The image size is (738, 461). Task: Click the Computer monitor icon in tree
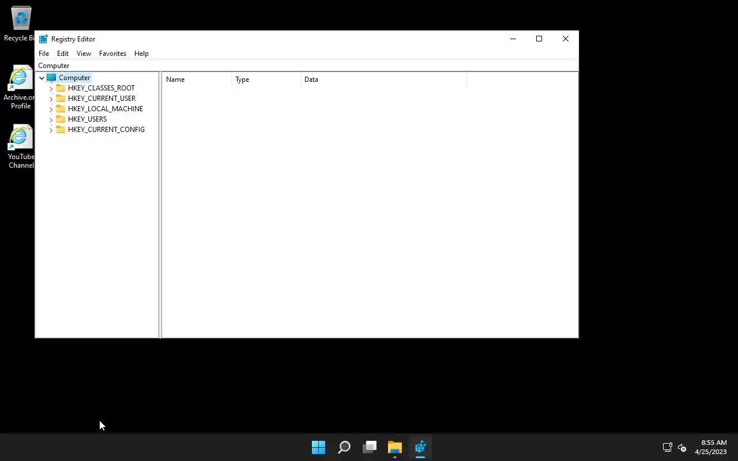pyautogui.click(x=51, y=78)
